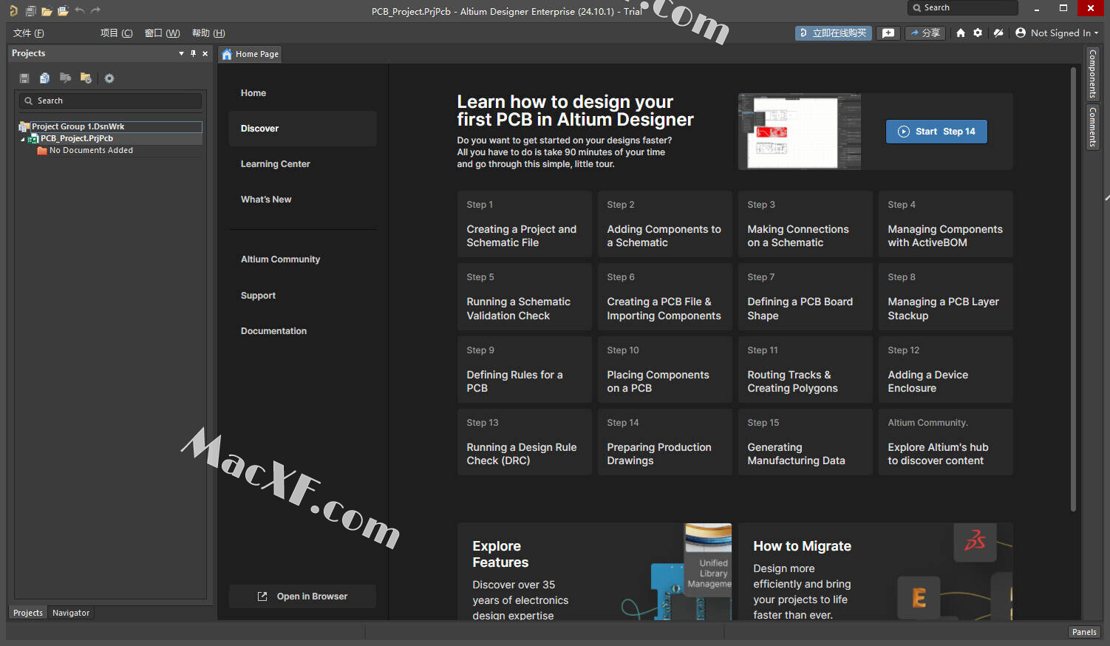Open Projects panel settings gear
Viewport: 1110px width, 646px height.
click(x=109, y=78)
